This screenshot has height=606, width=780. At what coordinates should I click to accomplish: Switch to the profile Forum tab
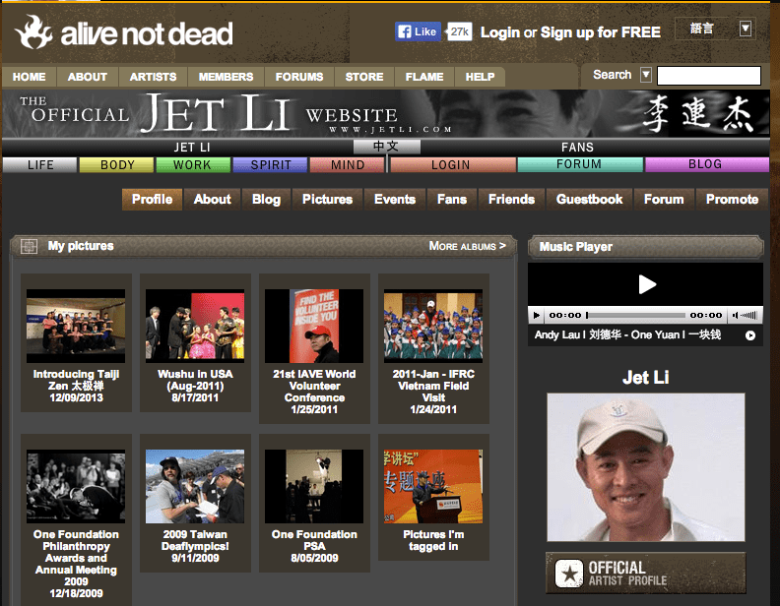664,199
